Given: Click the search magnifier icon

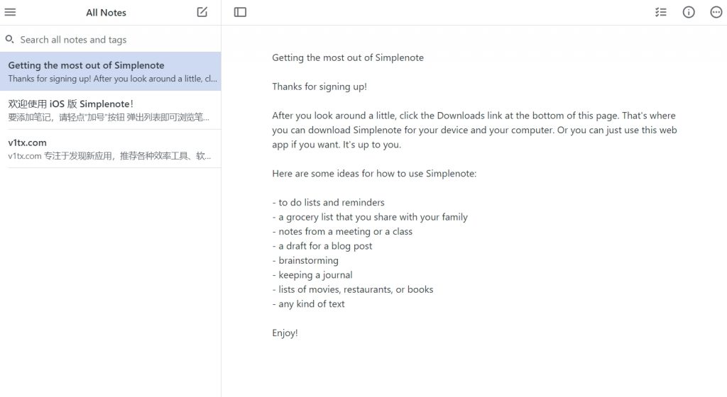Looking at the screenshot, I should 9,39.
